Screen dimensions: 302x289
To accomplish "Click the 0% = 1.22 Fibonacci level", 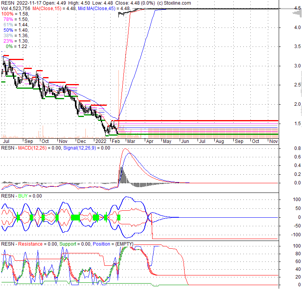I will (x=16, y=46).
